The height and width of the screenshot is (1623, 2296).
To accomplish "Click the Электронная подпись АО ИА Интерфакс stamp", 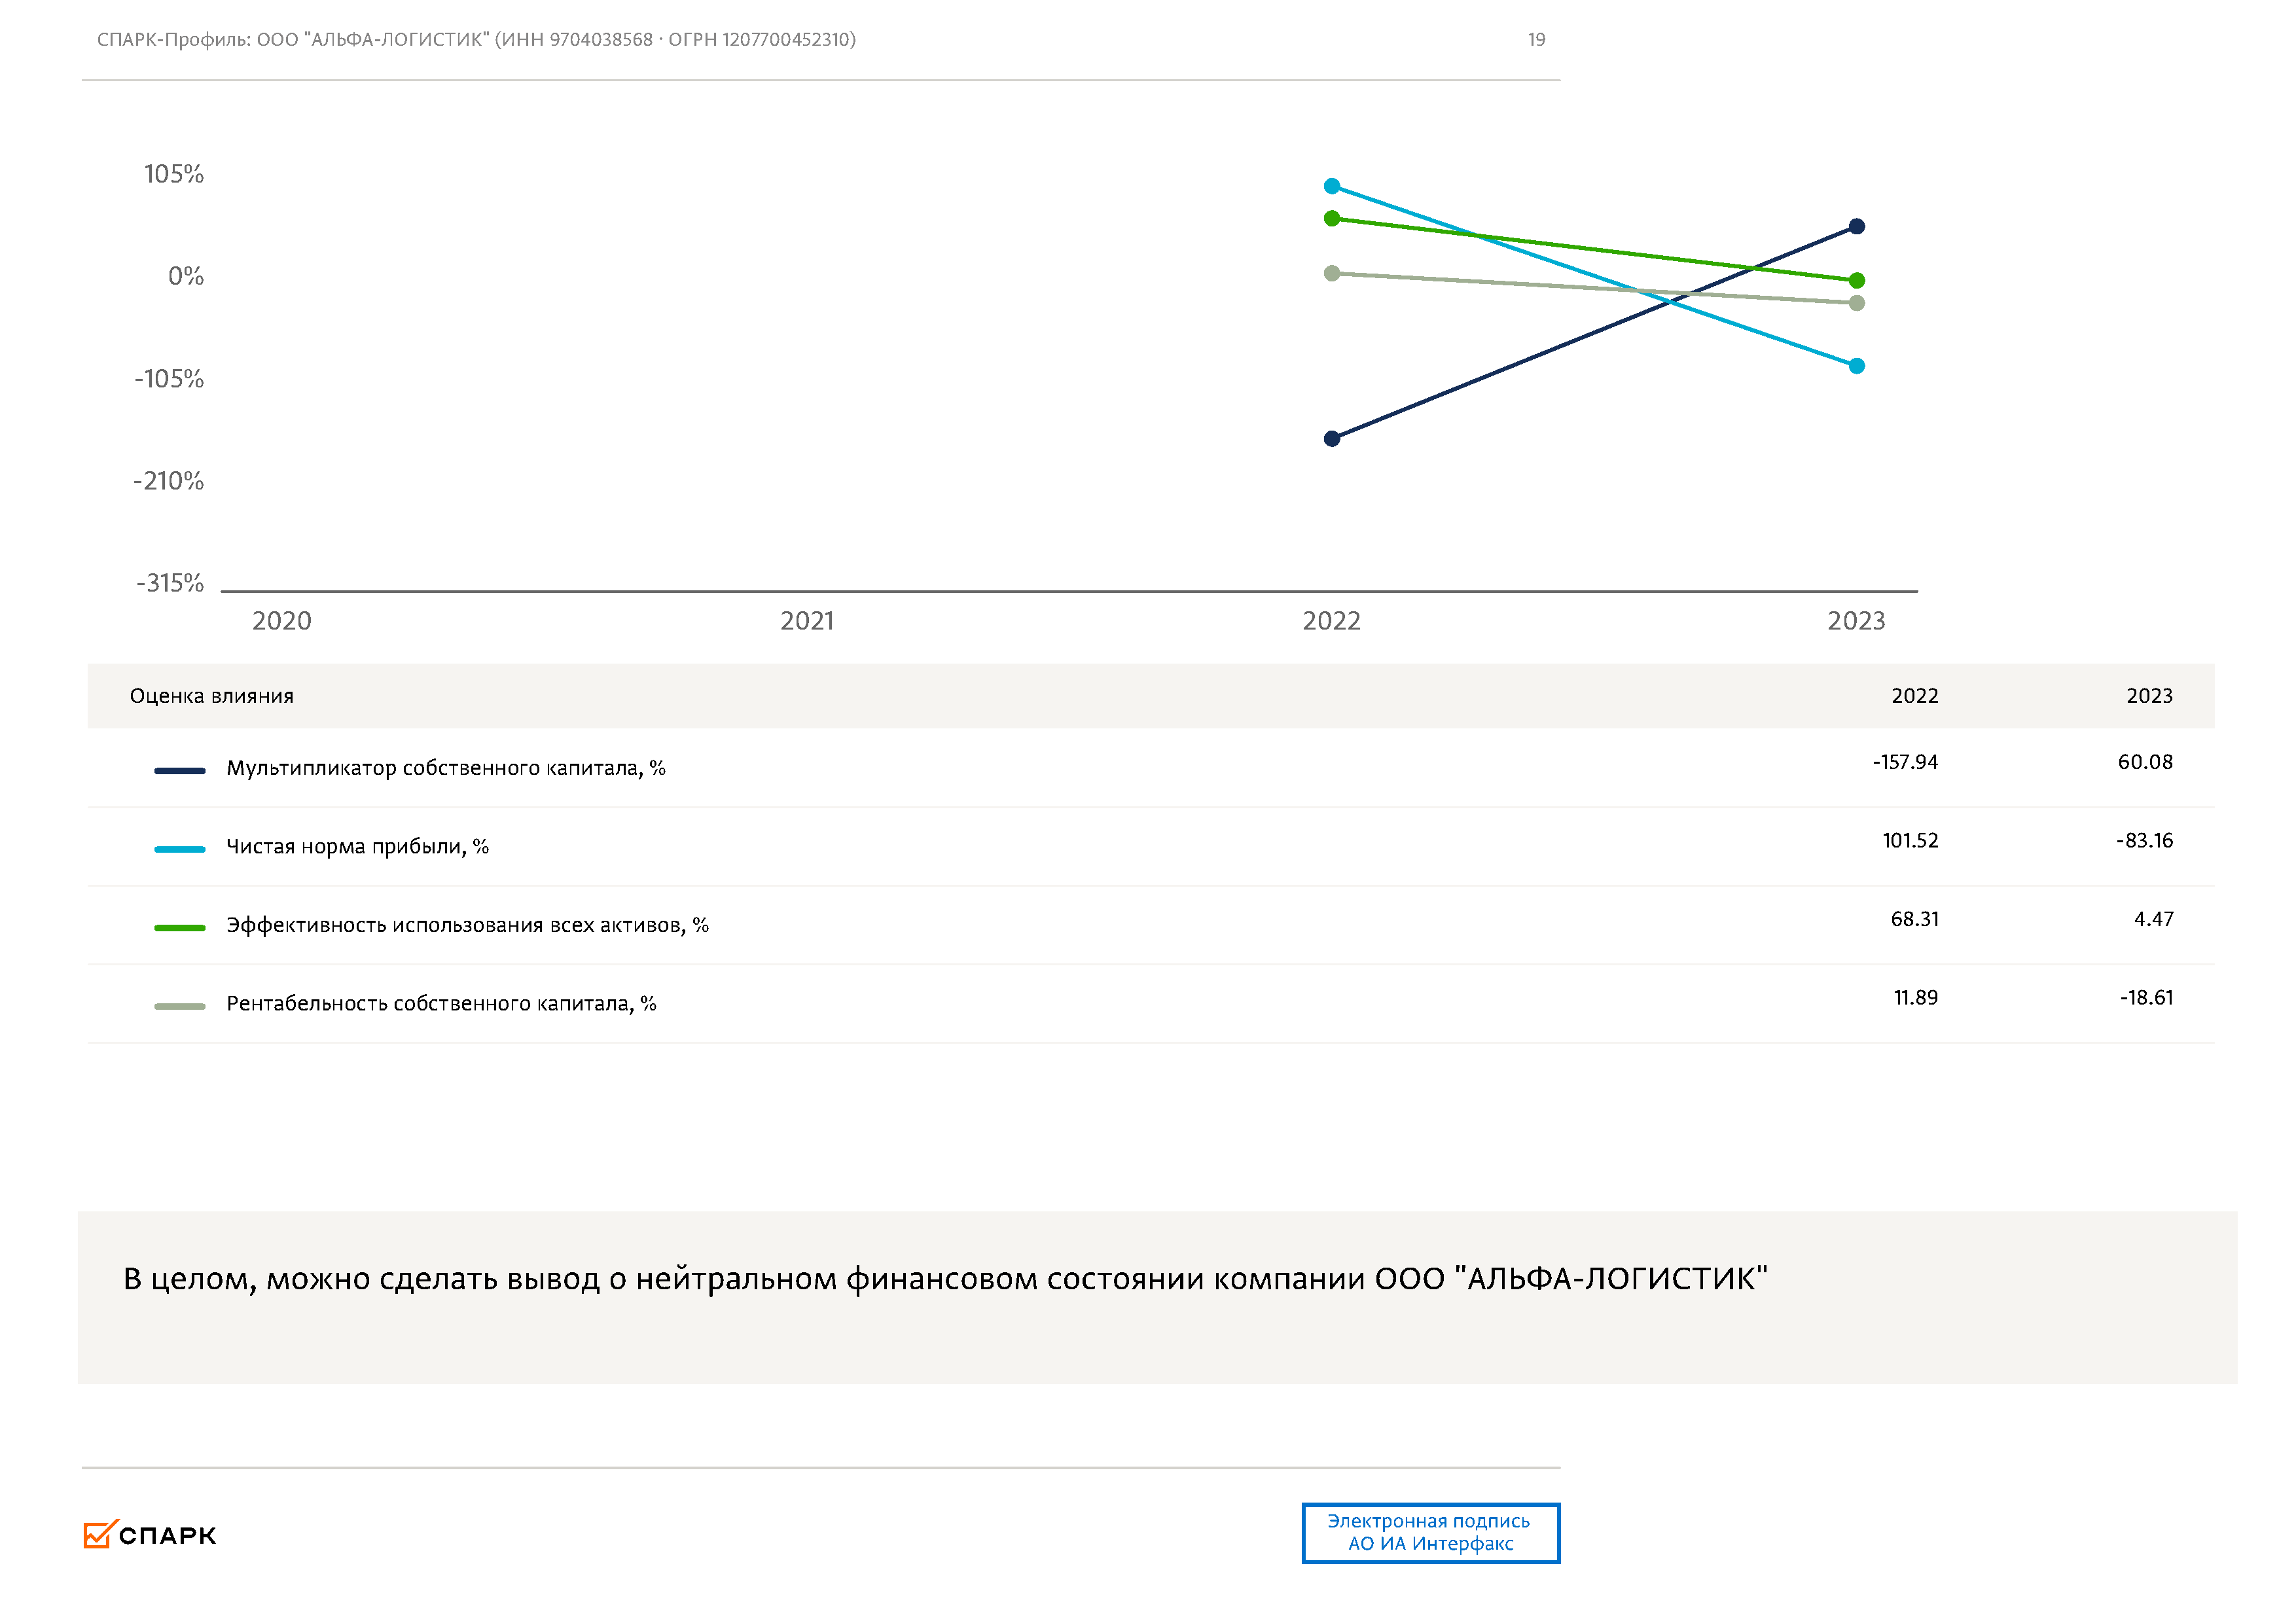I will 1430,1532.
